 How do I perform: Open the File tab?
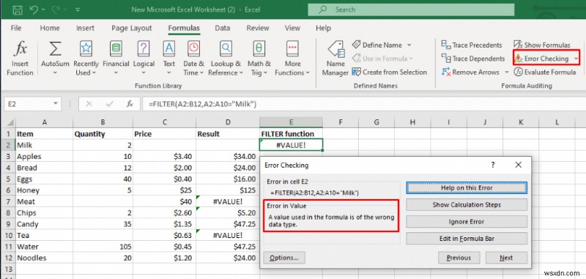pyautogui.click(x=16, y=28)
